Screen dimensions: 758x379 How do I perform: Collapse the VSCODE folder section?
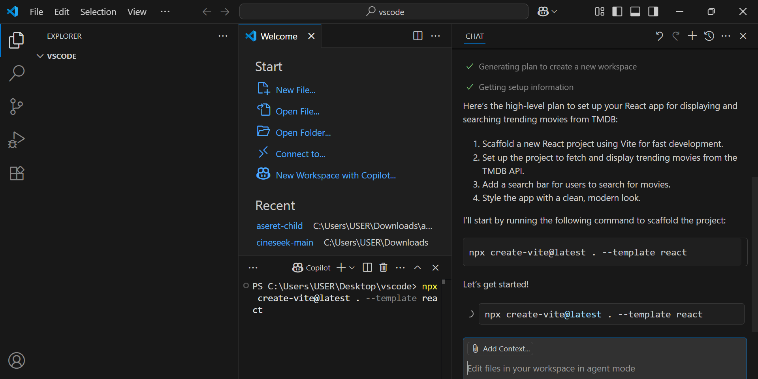click(x=40, y=56)
